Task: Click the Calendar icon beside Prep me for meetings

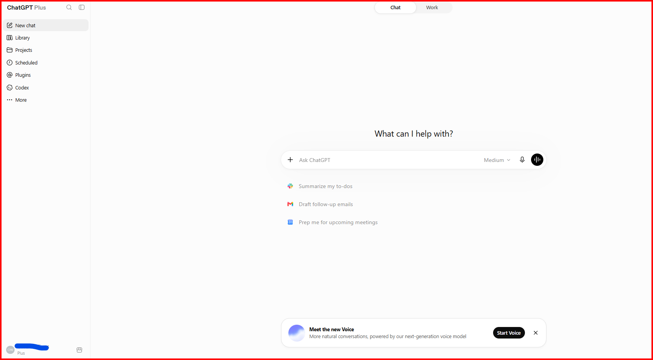Action: pos(290,222)
